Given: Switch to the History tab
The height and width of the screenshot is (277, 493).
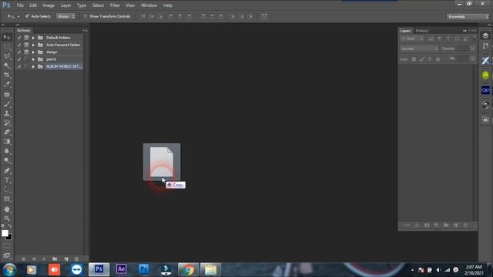Looking at the screenshot, I should [422, 31].
